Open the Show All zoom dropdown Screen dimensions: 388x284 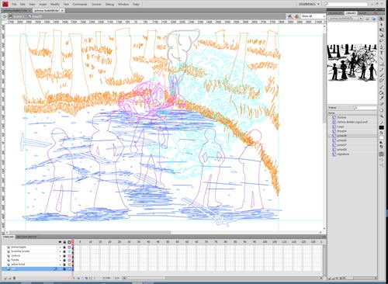[314, 16]
